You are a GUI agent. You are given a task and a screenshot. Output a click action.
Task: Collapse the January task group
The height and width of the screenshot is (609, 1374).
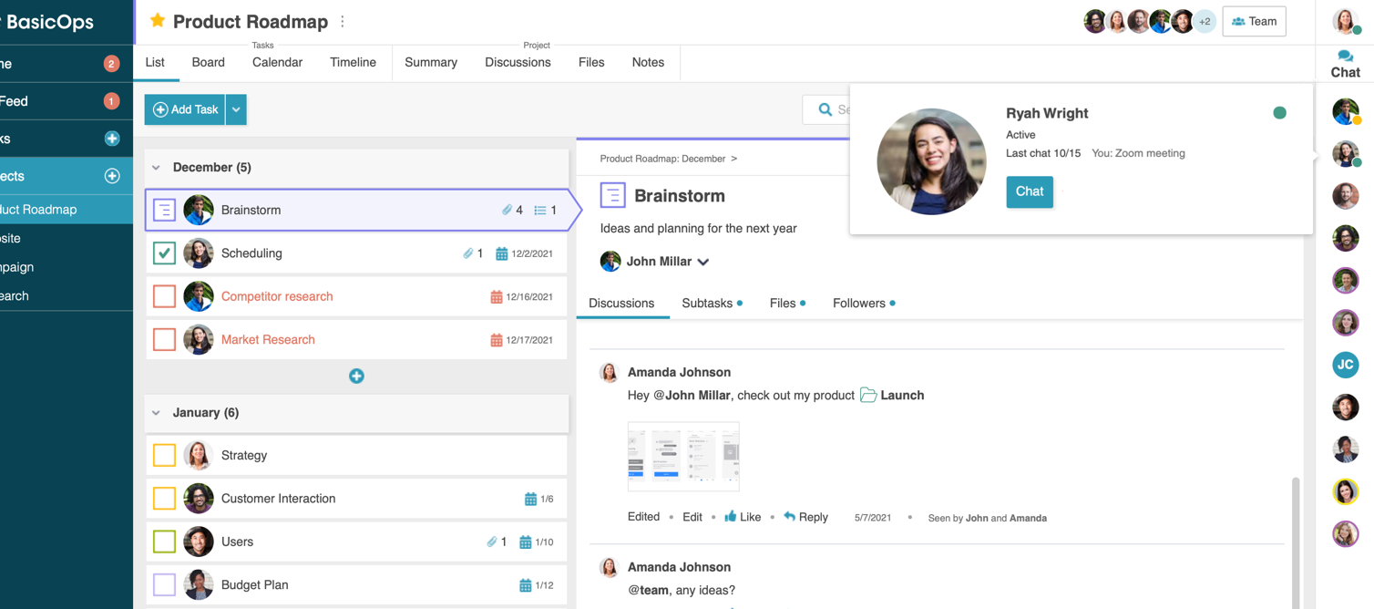coord(157,413)
